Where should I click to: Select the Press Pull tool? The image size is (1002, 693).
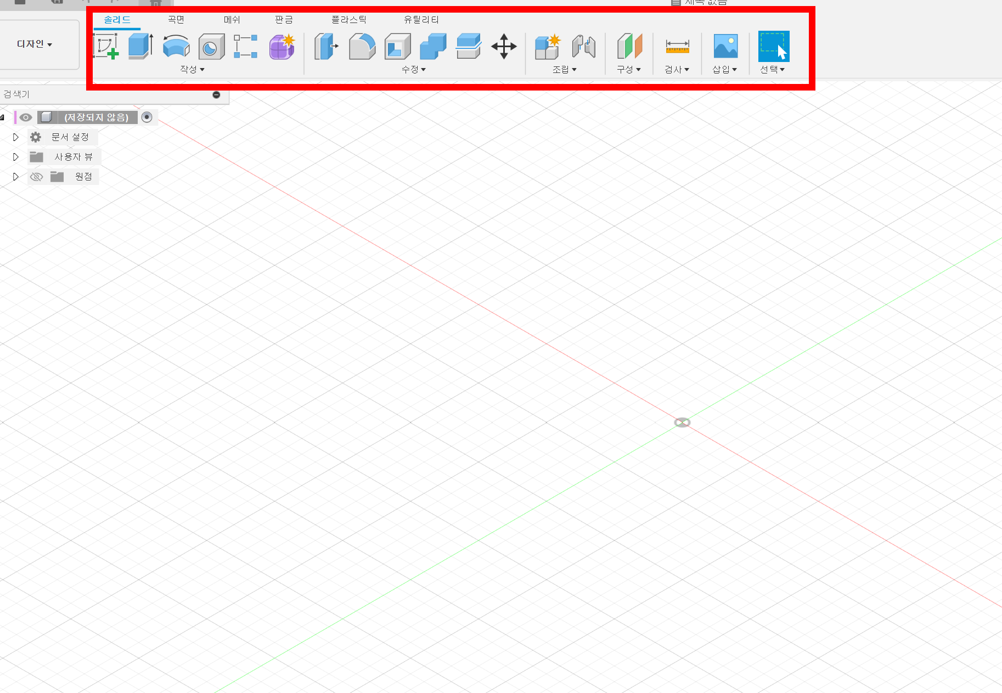point(327,47)
